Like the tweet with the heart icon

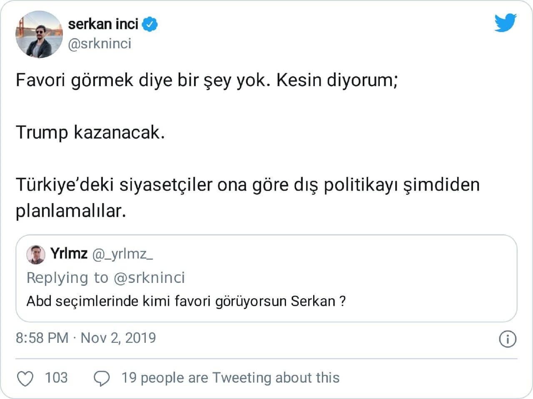25,378
